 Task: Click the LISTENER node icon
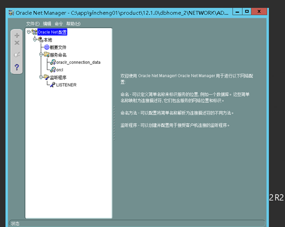(52, 85)
